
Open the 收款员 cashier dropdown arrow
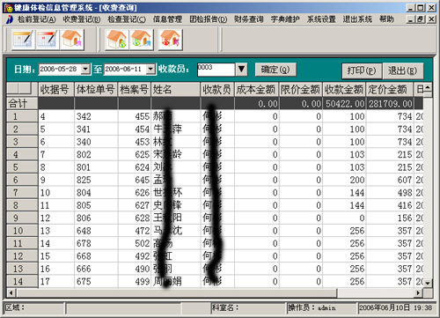241,70
